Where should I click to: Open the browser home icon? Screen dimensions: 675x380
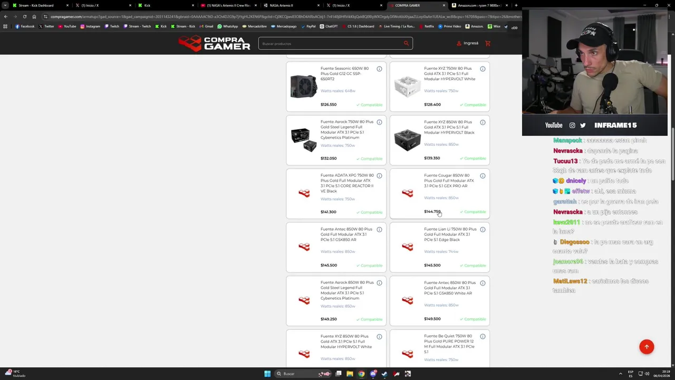[x=34, y=16]
